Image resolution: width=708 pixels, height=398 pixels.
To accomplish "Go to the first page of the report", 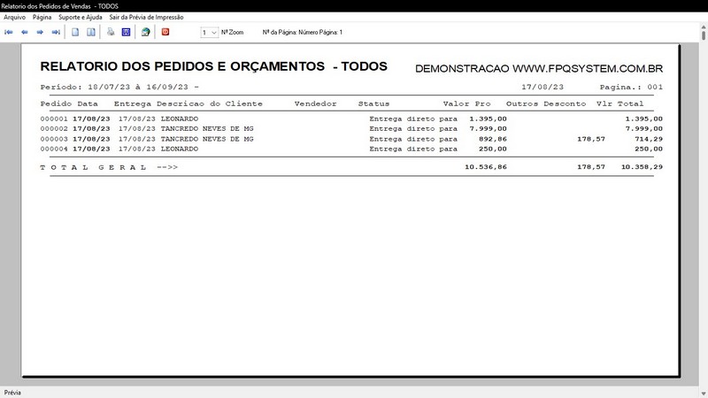I will coord(10,32).
